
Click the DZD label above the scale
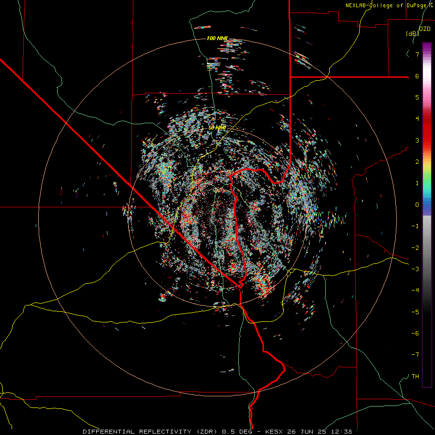point(424,29)
